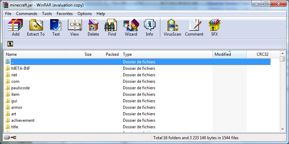Click the vertical scrollbar thumb
The image size is (289, 144).
(283, 59)
